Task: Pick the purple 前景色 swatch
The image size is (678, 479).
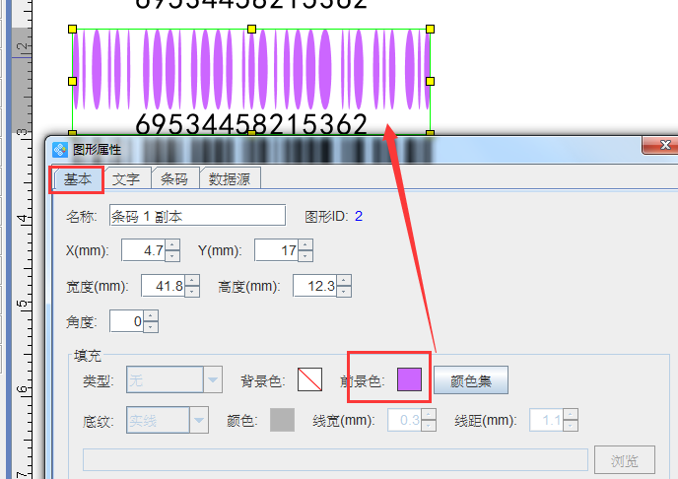Action: 409,379
